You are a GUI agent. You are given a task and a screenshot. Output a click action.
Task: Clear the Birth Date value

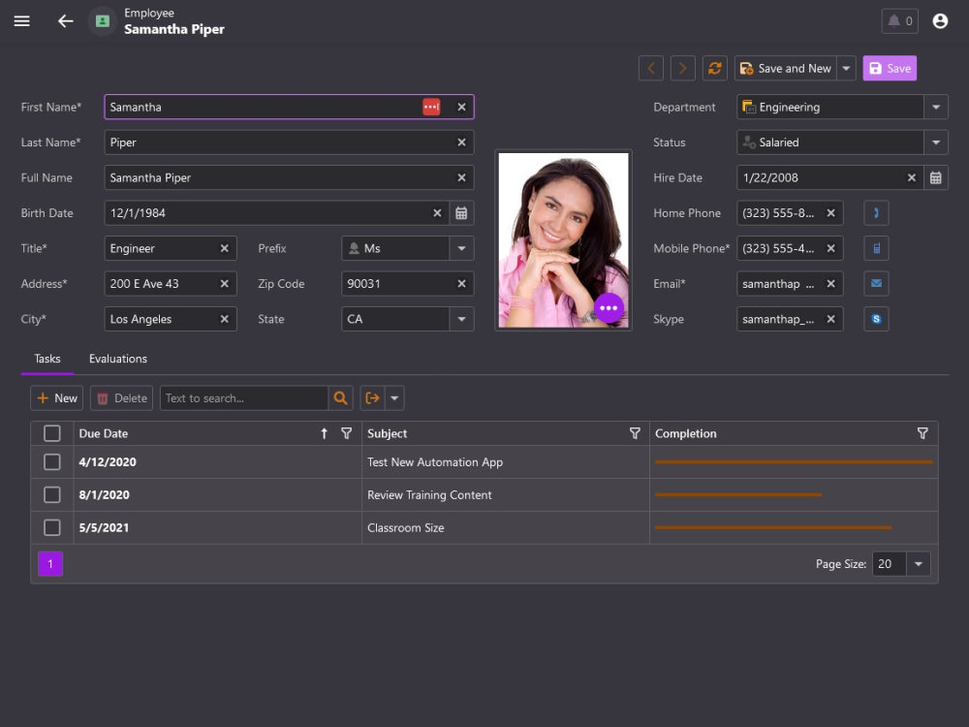[437, 212]
